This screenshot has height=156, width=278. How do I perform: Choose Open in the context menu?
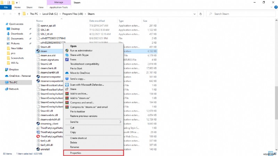pyautogui.click(x=93, y=46)
